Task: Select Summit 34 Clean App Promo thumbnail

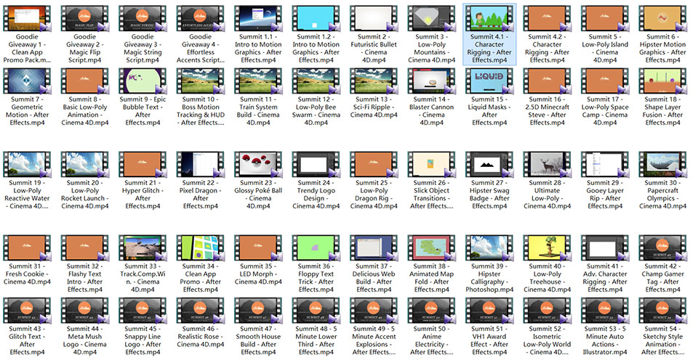Action: (201, 248)
